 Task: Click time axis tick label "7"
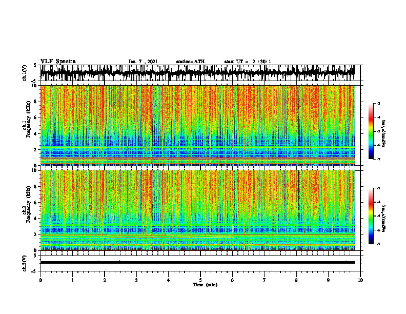pyautogui.click(x=265, y=280)
